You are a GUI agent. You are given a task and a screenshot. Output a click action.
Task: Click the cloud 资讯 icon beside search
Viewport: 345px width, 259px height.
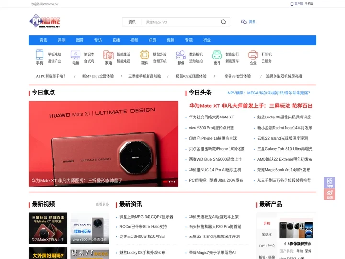(x=244, y=22)
